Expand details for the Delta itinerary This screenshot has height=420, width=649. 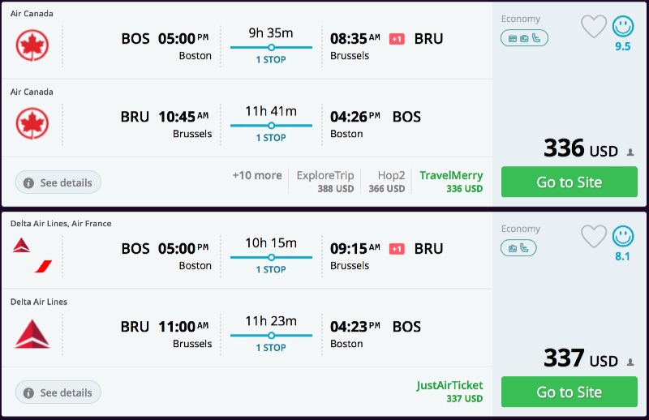[x=58, y=392]
